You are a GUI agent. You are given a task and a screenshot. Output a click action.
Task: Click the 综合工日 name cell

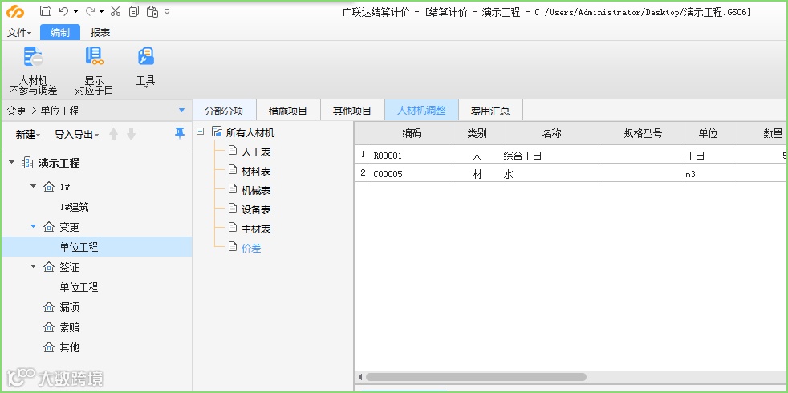click(x=552, y=156)
